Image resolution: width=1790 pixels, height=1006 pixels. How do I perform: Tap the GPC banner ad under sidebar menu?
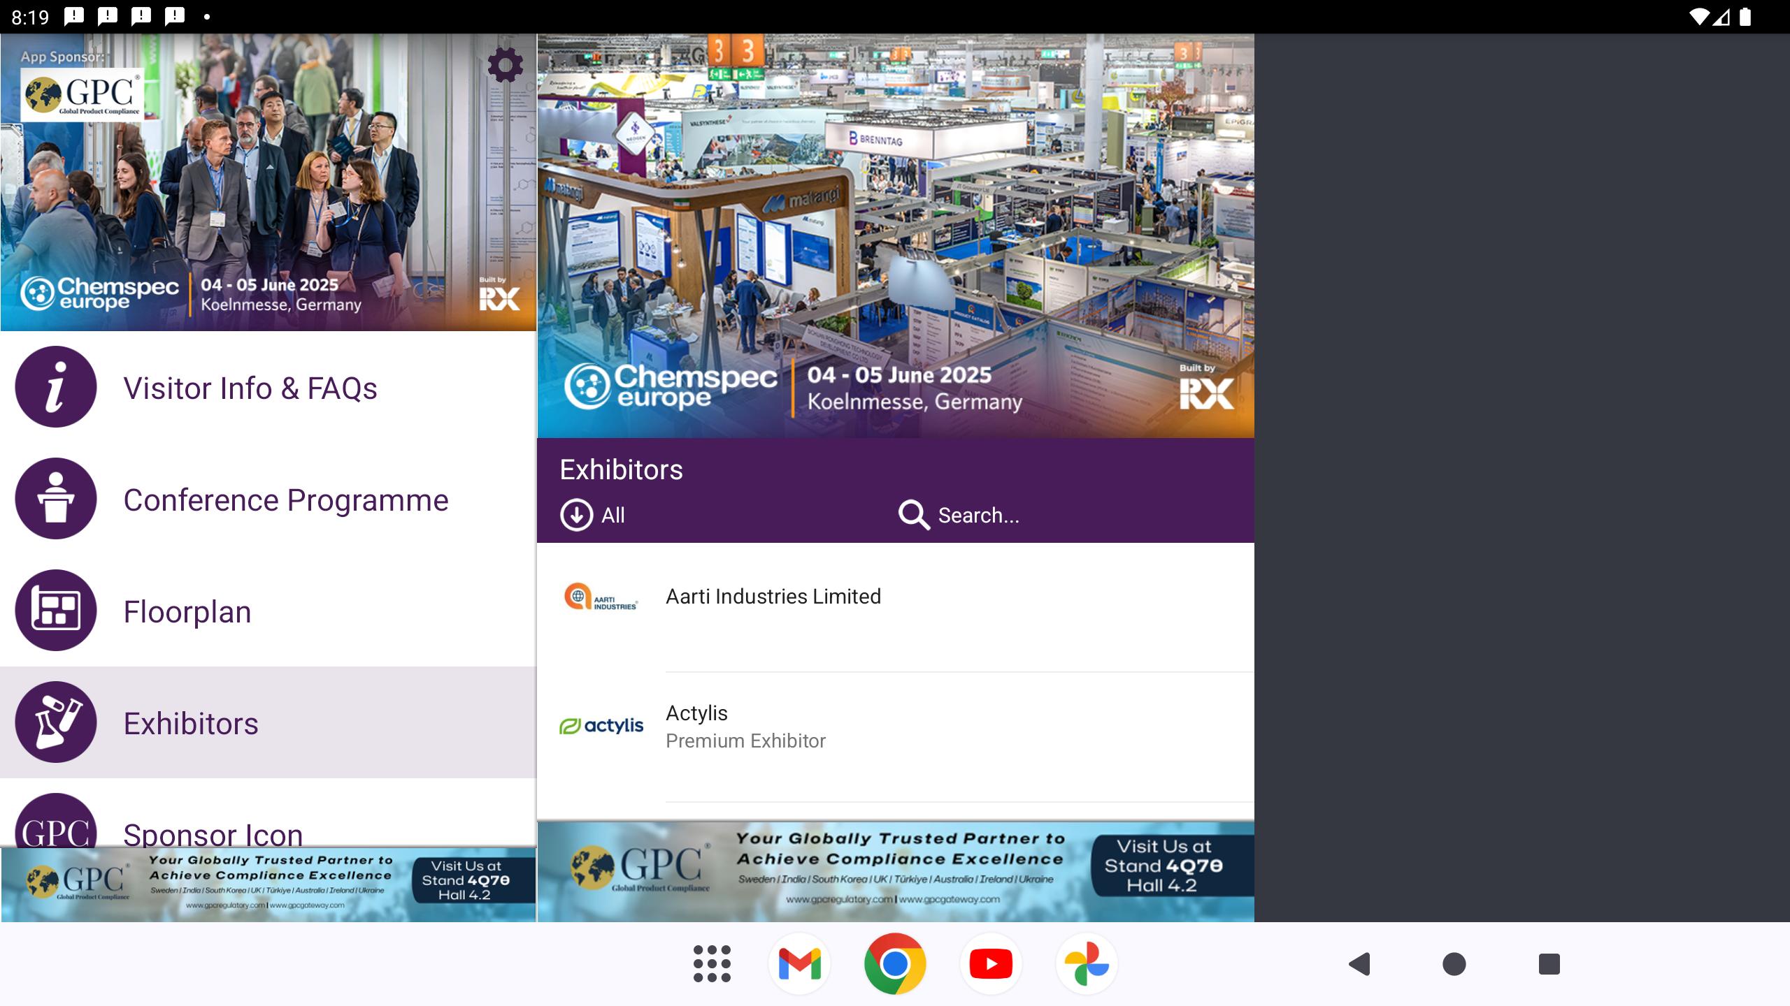tap(268, 884)
